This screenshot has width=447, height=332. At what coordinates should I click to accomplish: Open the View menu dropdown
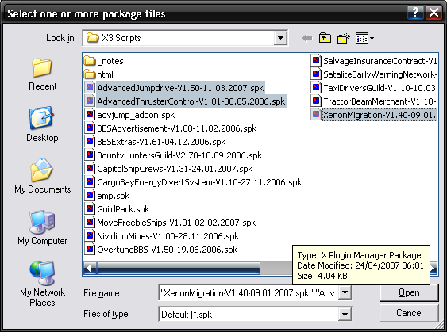pyautogui.click(x=364, y=38)
